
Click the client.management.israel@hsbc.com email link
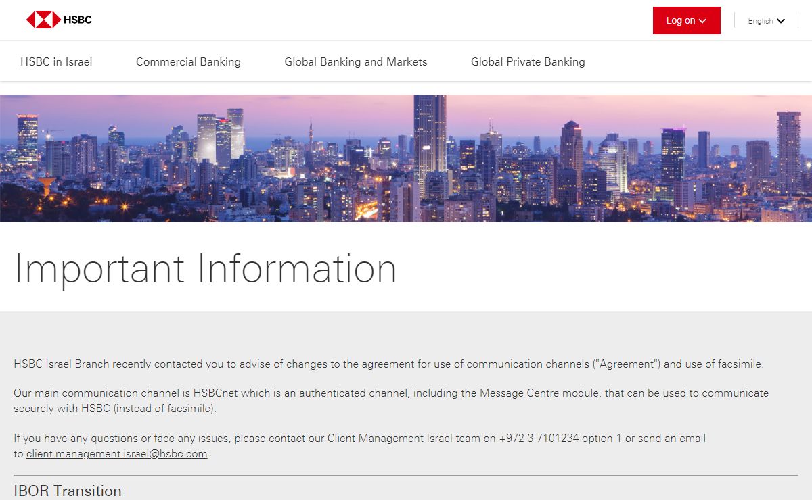click(116, 454)
